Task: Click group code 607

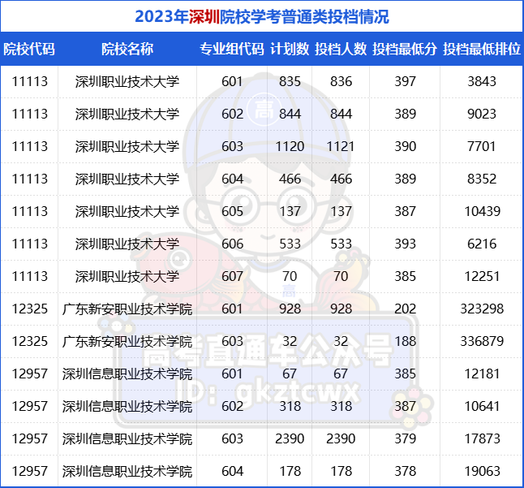Action: (x=232, y=276)
